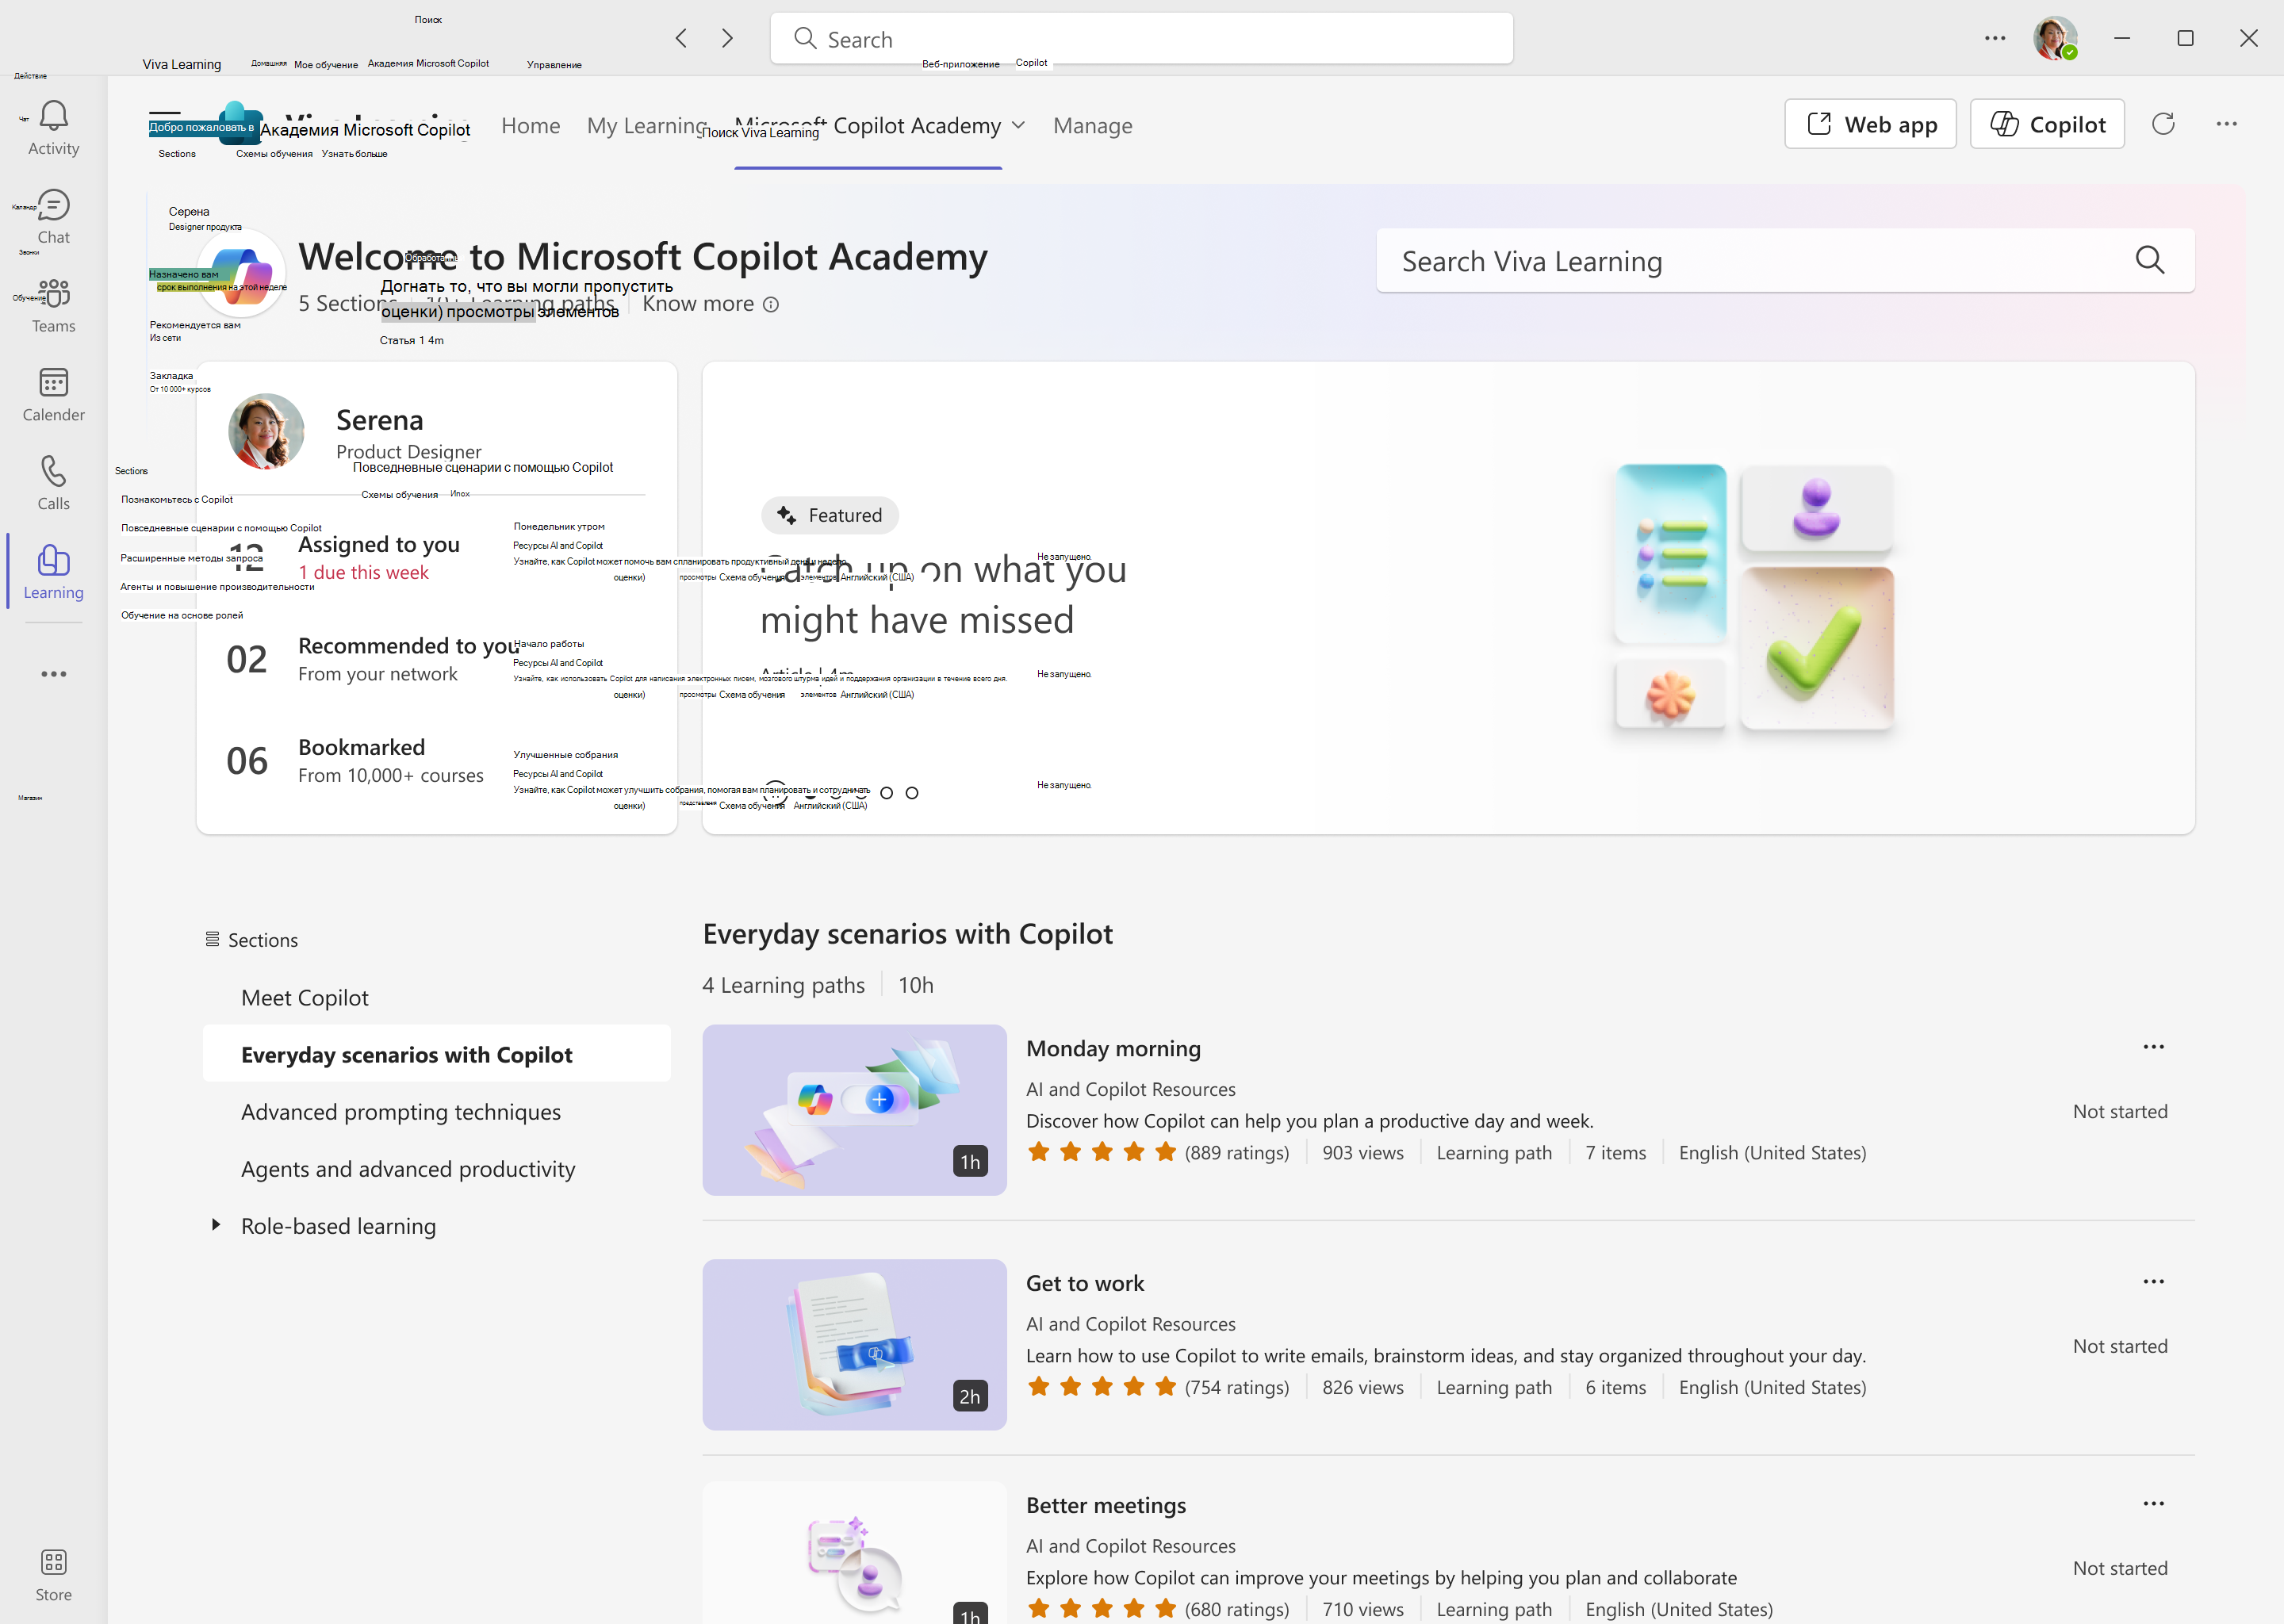Click '1 due this week' text
2284x1624 pixels.
(363, 572)
